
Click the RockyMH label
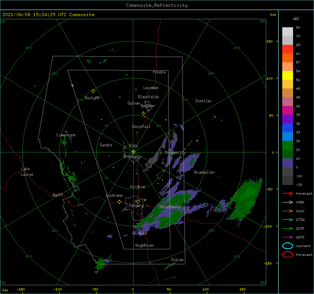[92, 98]
